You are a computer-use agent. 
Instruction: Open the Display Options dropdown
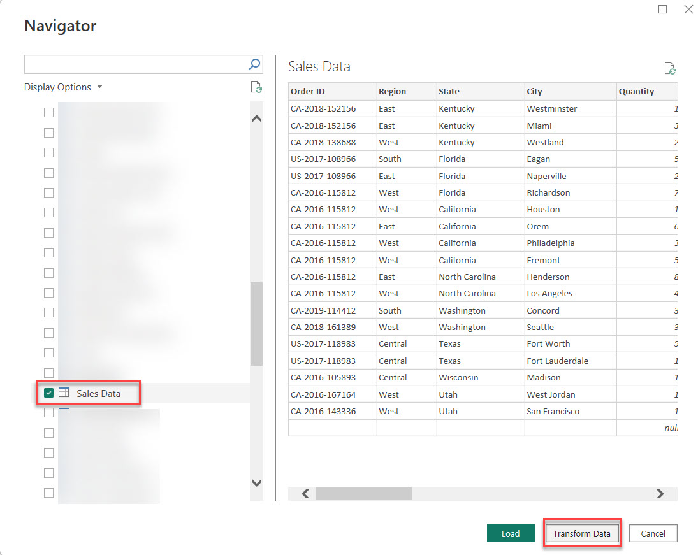click(x=63, y=87)
